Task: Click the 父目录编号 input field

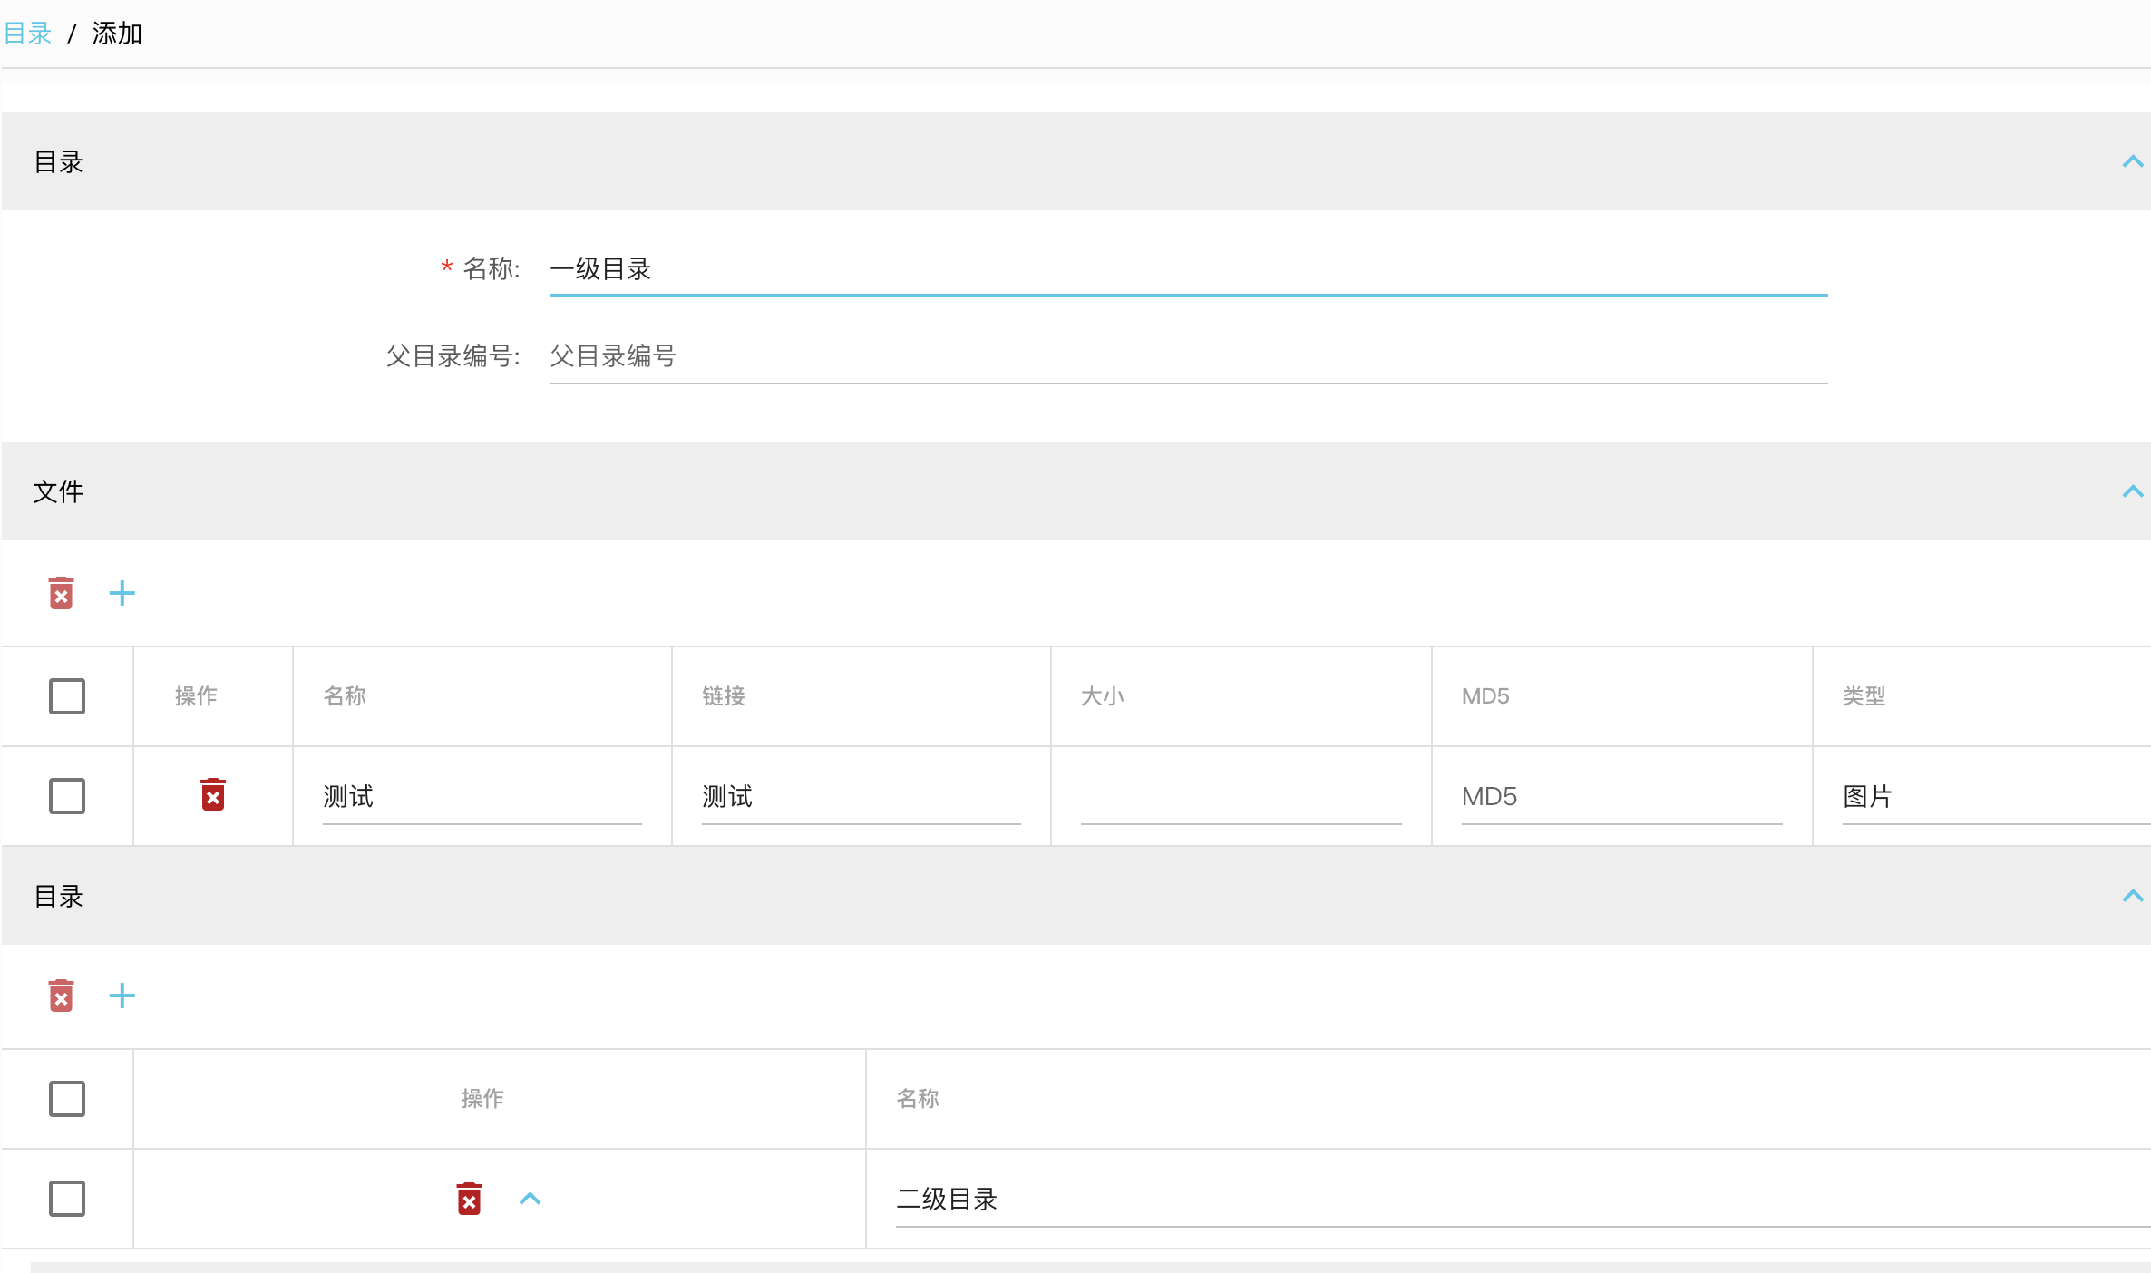Action: click(x=1188, y=356)
